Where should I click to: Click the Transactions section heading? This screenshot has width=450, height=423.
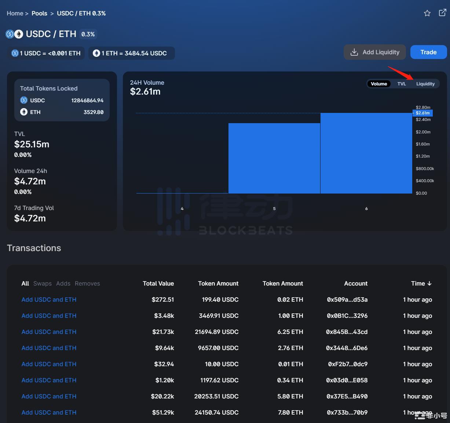(x=34, y=248)
